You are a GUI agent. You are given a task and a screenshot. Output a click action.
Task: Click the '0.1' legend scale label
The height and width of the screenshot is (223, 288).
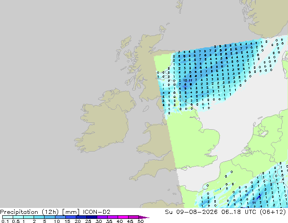(x=5, y=221)
